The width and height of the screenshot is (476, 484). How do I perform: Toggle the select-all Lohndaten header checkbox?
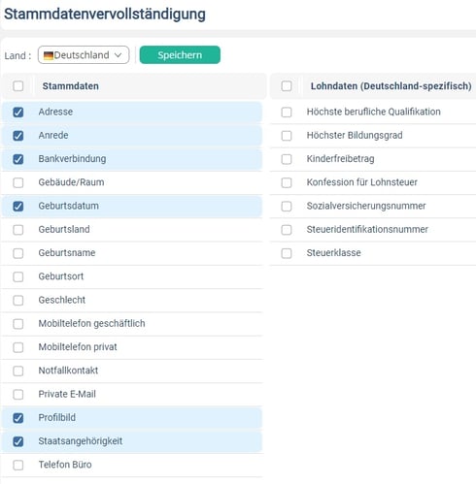click(x=287, y=86)
